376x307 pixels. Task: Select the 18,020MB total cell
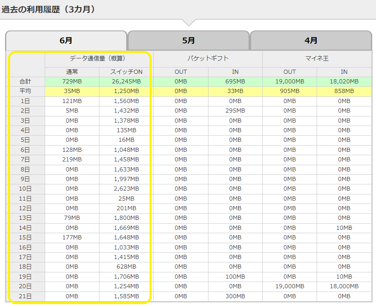pos(344,81)
